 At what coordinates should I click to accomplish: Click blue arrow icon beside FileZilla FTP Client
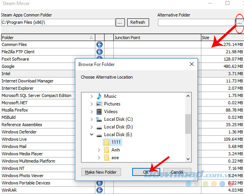pos(99,52)
